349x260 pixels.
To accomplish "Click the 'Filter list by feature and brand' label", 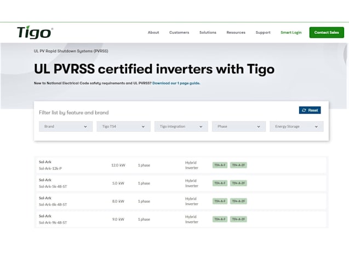I will click(x=73, y=113).
